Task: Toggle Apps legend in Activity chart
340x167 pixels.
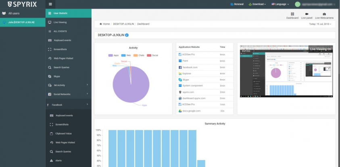Action: (114, 56)
